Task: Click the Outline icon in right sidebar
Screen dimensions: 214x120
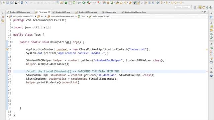Action: [x=211, y=17]
